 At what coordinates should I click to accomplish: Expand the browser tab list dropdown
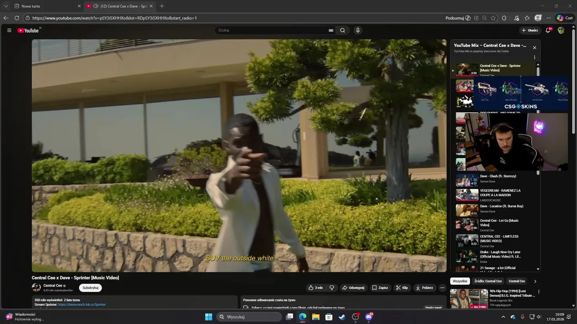pyautogui.click(x=6, y=6)
